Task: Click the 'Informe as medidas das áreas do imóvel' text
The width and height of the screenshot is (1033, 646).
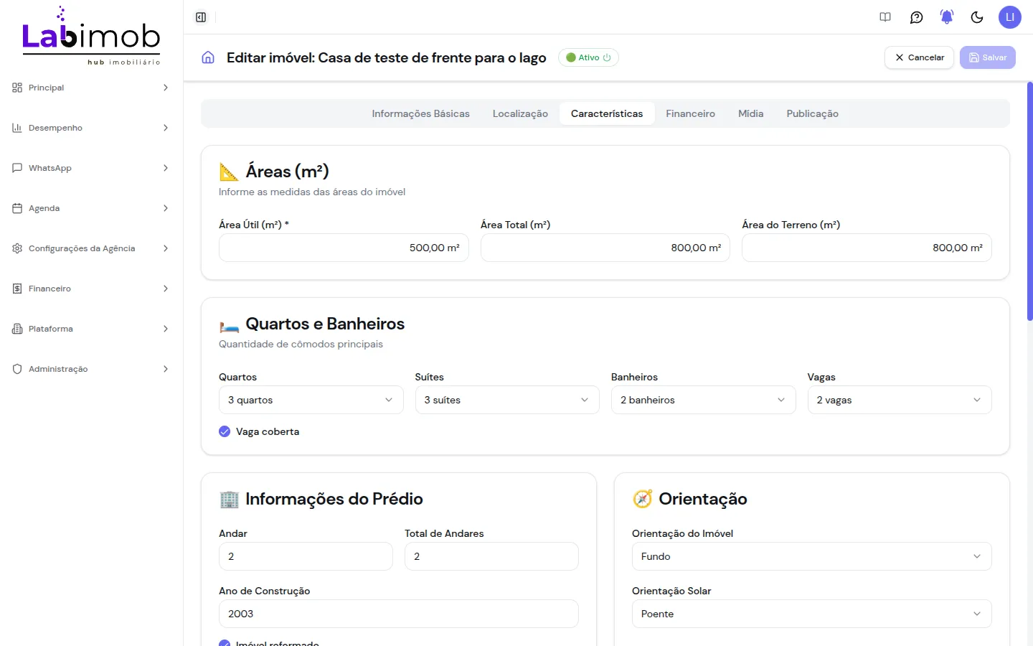Action: tap(312, 192)
